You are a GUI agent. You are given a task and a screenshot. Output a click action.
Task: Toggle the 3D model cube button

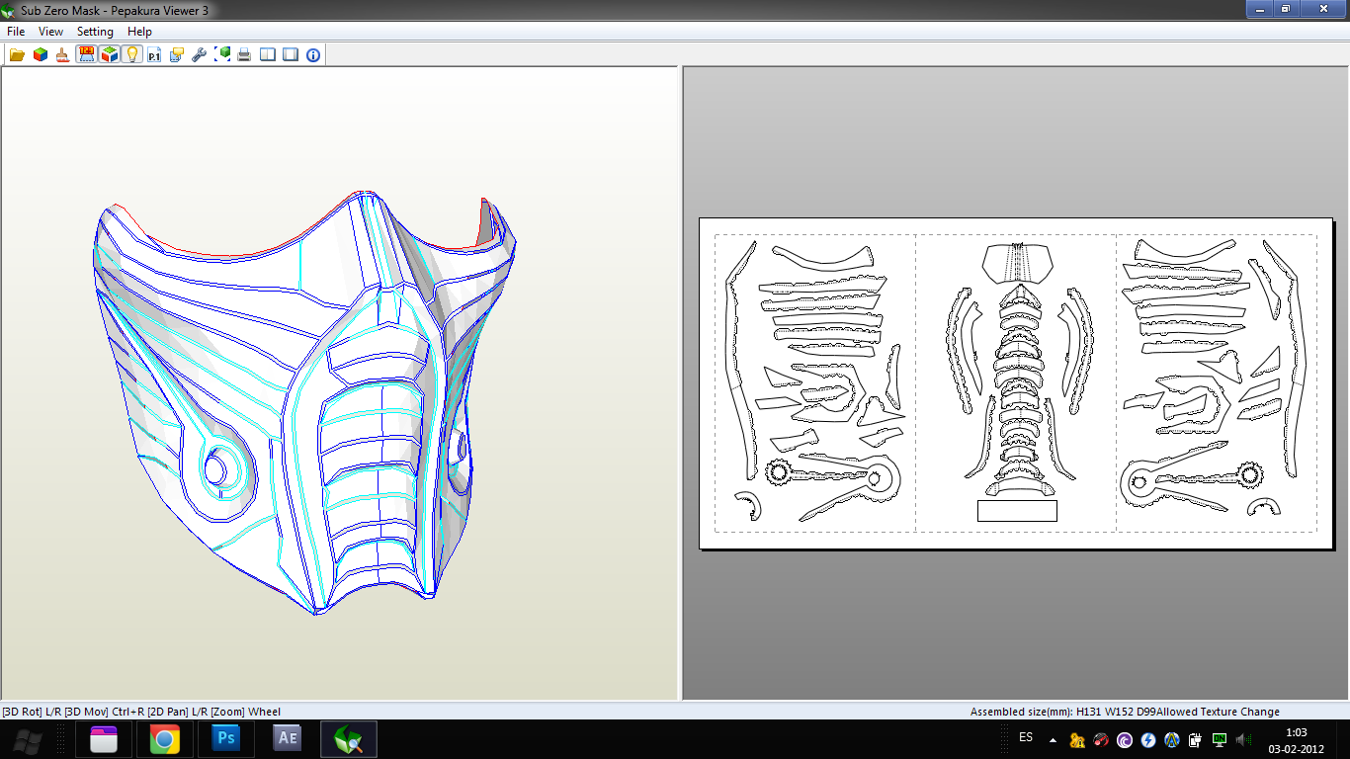tap(109, 54)
